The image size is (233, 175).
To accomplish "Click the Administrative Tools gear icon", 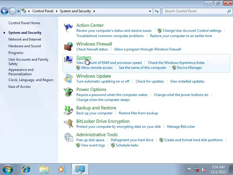I will coord(68,137).
